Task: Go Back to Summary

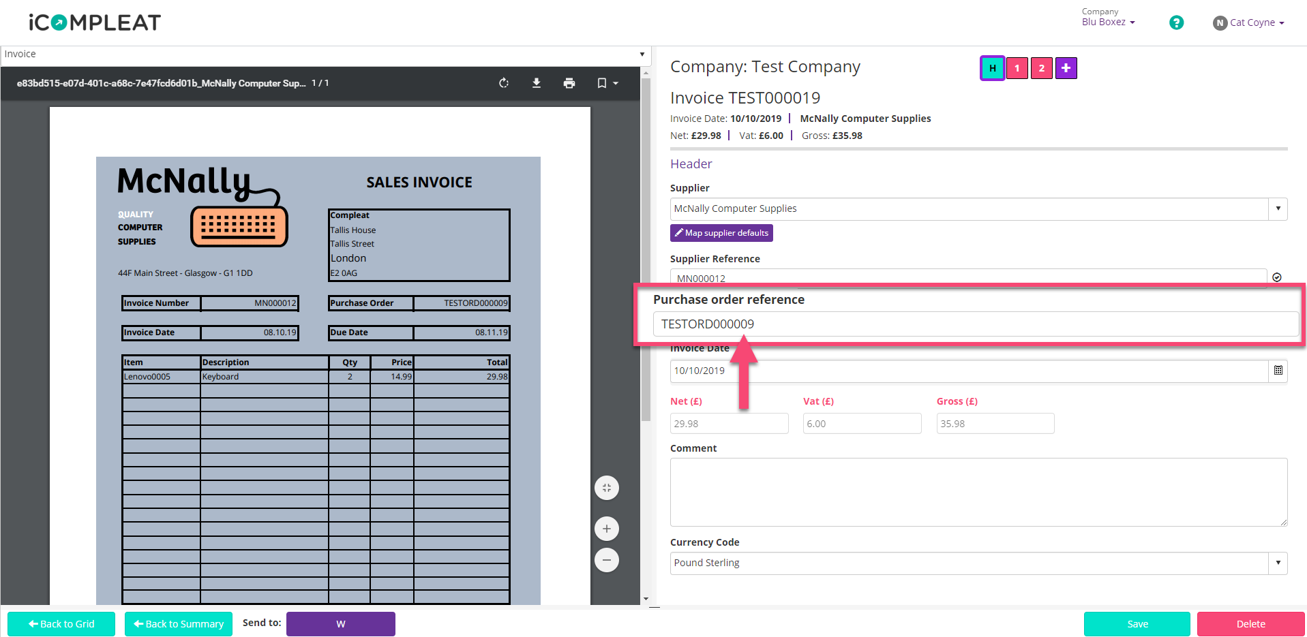Action: (x=179, y=624)
